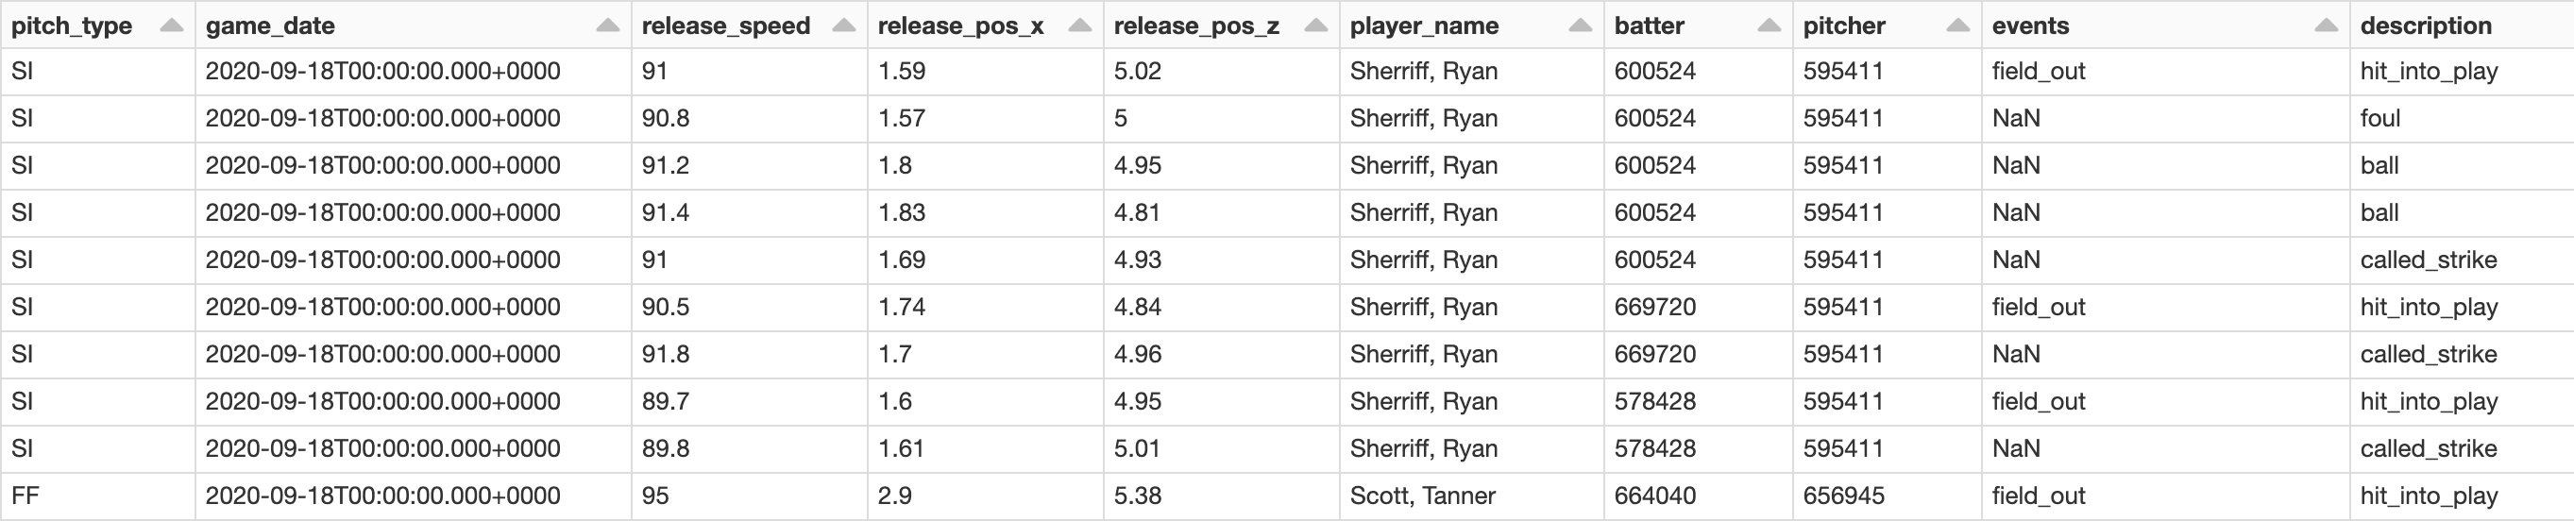Click sort arrow in events column header
This screenshot has width=2574, height=521.
[x=2327, y=25]
